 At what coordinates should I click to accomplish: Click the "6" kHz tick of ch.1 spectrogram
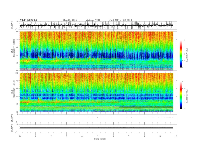coord(17,47)
